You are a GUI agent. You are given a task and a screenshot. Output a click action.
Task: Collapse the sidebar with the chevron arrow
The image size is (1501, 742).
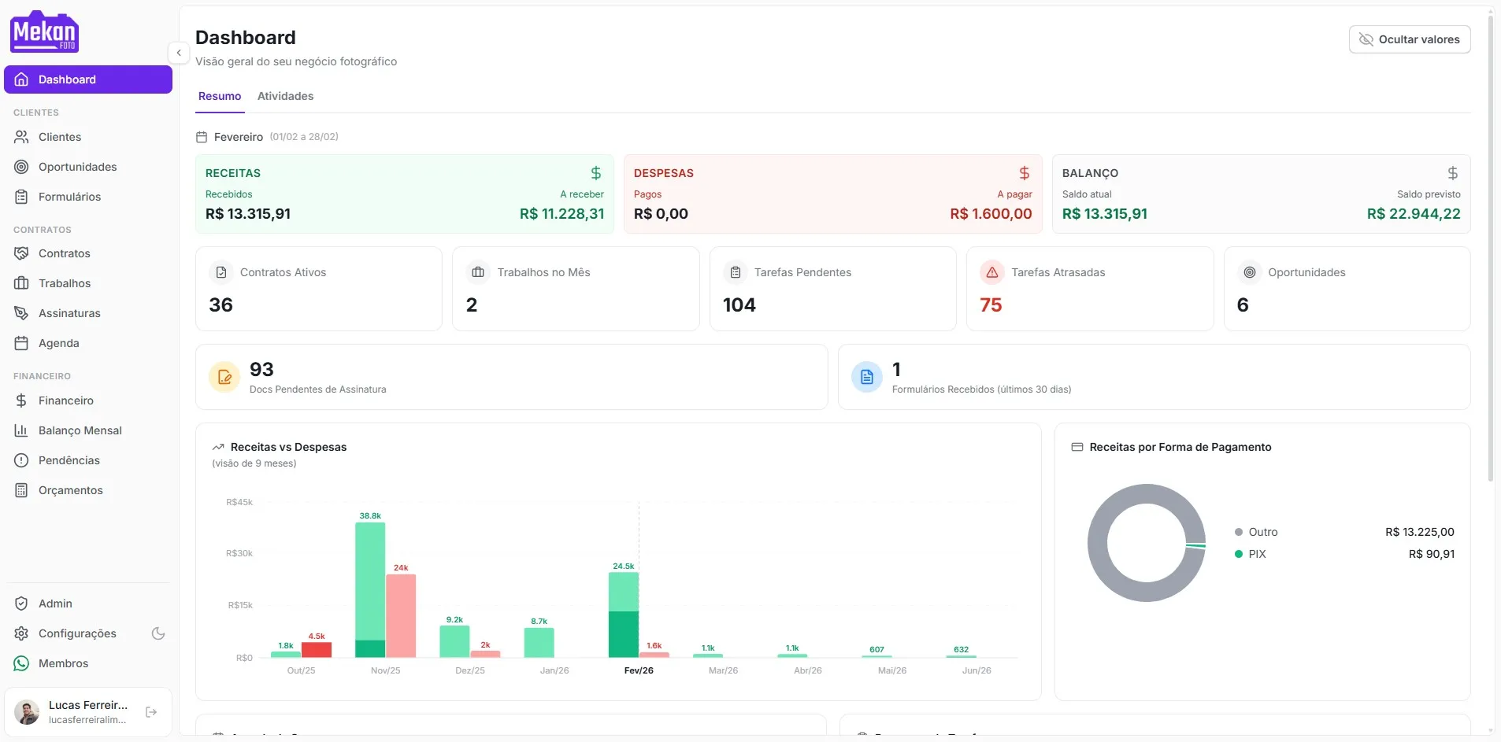coord(179,52)
